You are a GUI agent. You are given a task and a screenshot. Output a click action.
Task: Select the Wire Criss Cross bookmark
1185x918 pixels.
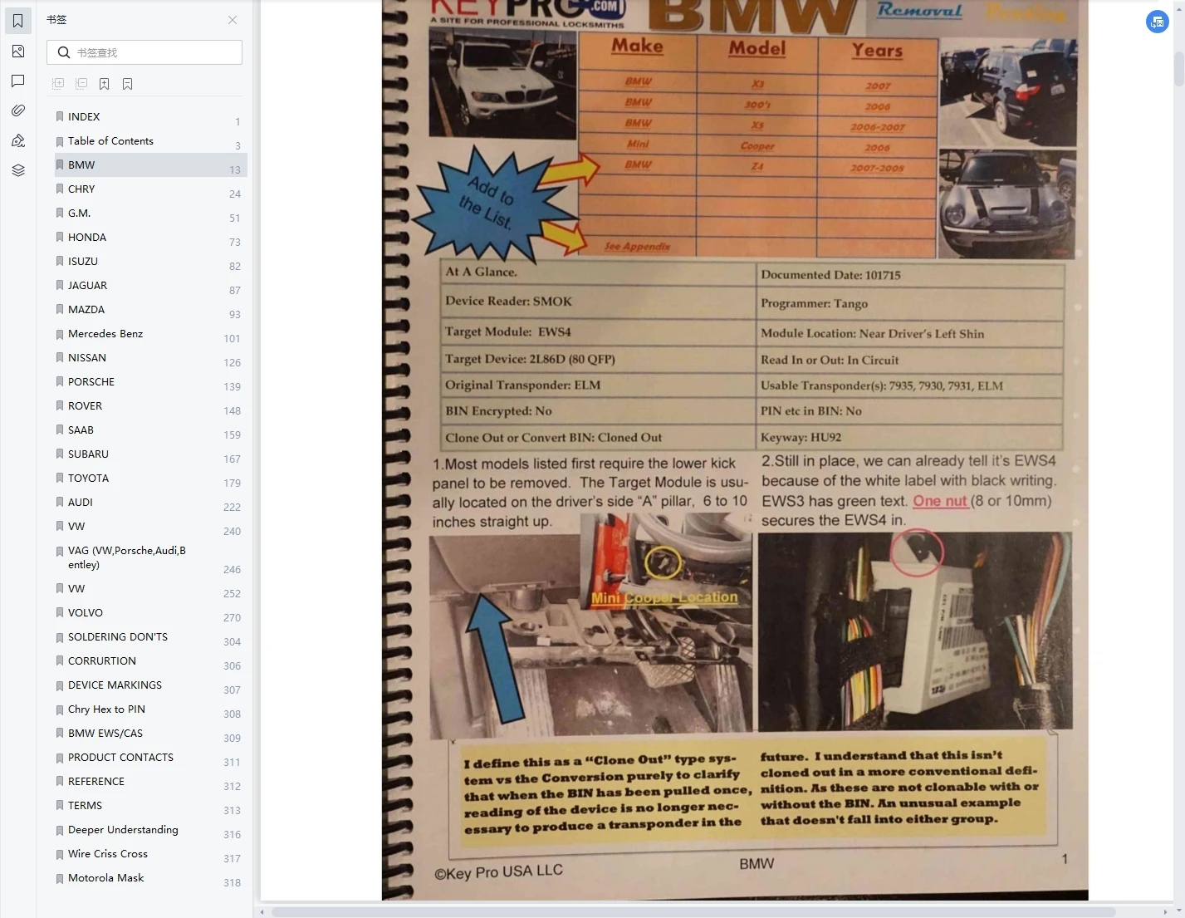pos(150,854)
